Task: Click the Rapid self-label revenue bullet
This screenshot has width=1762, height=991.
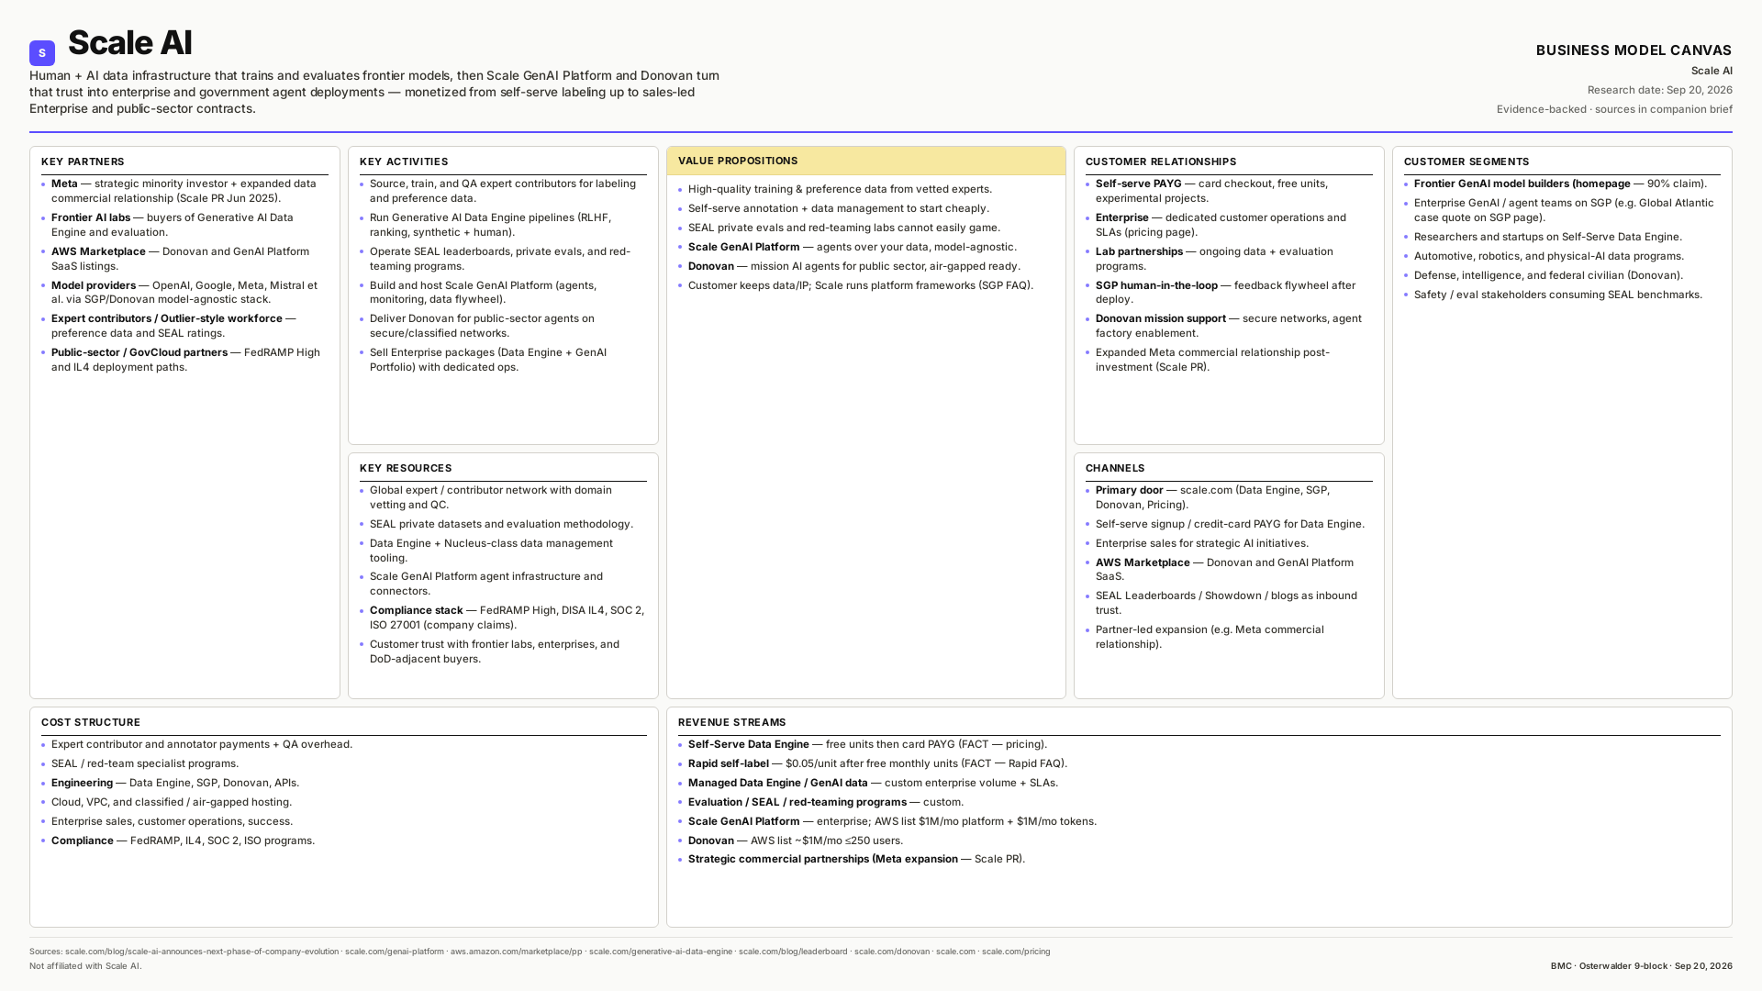Action: 877,763
